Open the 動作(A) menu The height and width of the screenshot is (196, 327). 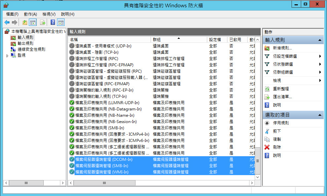[x=30, y=14]
